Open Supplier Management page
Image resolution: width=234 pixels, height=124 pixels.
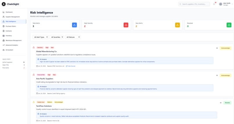tap(14, 17)
